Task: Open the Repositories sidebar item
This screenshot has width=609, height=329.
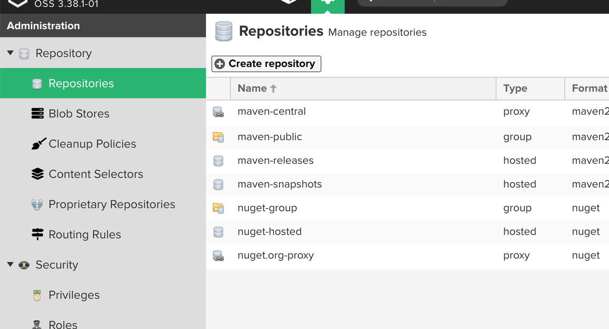Action: coord(103,83)
